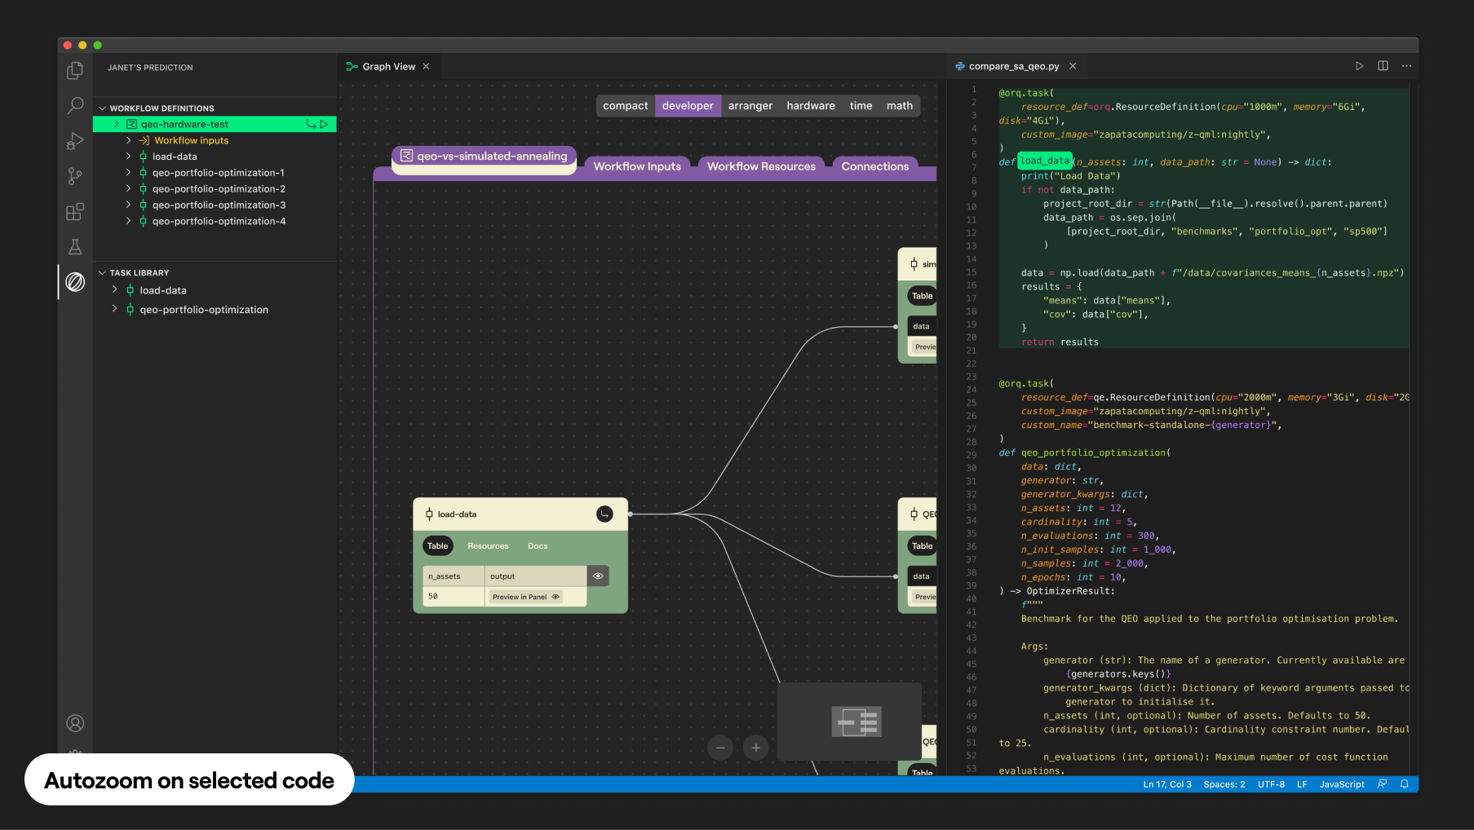Click highlighted load_data function name in code

pyautogui.click(x=1045, y=161)
